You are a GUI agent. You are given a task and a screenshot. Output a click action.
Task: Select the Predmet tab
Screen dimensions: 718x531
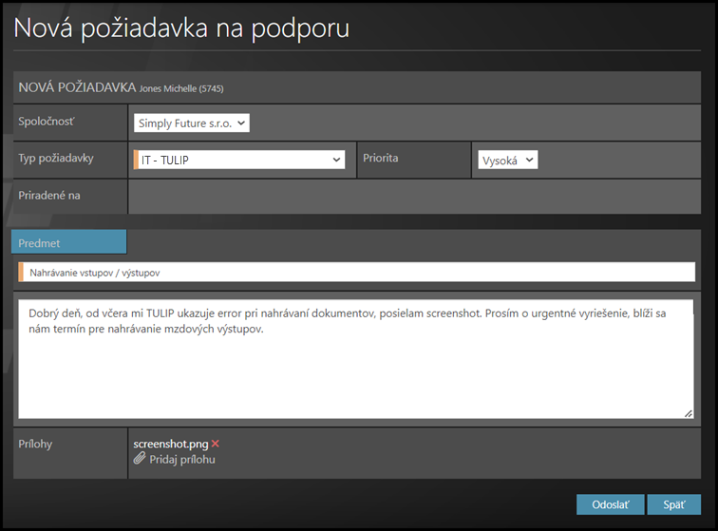tap(68, 242)
